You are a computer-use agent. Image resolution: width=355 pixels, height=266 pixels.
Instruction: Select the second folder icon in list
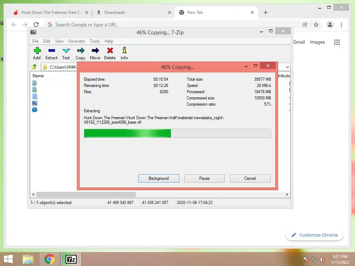click(x=34, y=90)
